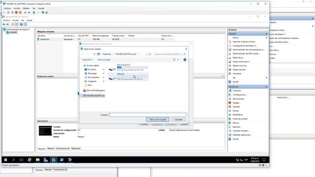This screenshot has width=315, height=177.
Task: Click the Hyper-V Manager forward arrow
Action: click(8, 24)
